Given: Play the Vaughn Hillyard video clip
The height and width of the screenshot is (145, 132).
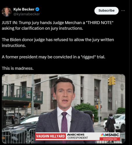Looking at the screenshot, I should click(64, 109).
